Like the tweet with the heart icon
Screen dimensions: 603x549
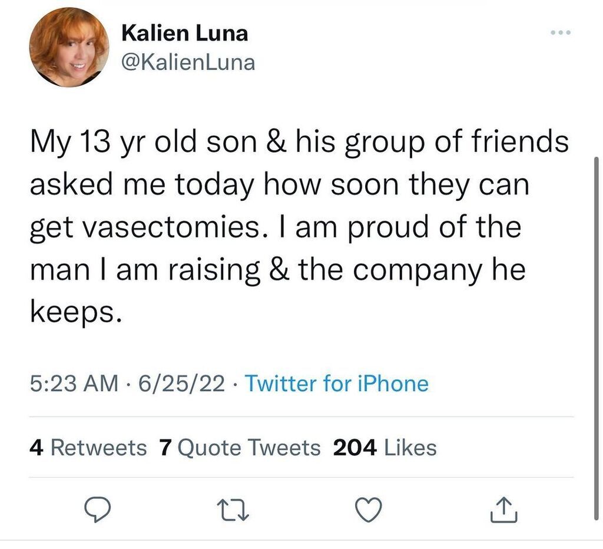coord(370,510)
